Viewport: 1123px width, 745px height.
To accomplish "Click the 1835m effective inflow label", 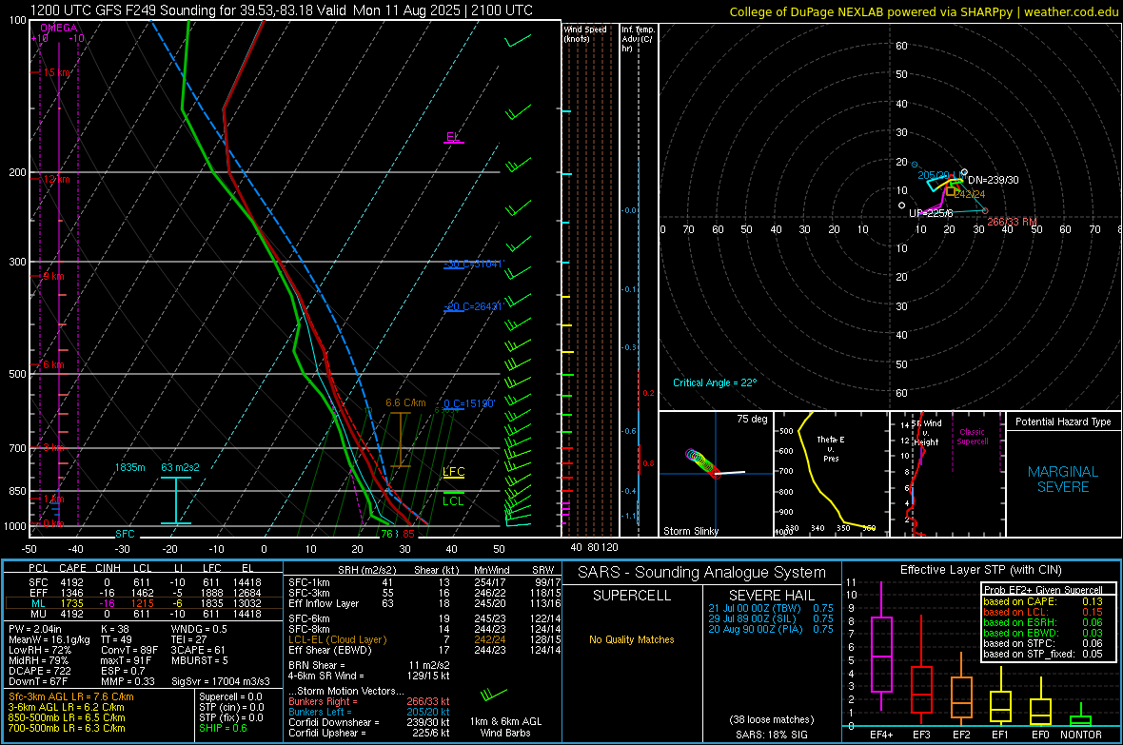I will click(x=129, y=467).
